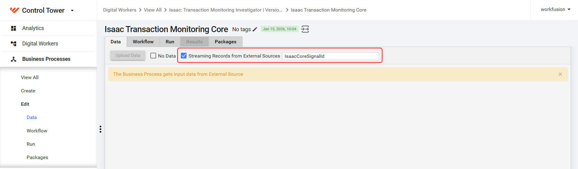The height and width of the screenshot is (169, 578).
Task: Click the workflow icon beside the date badge
Action: tap(305, 29)
